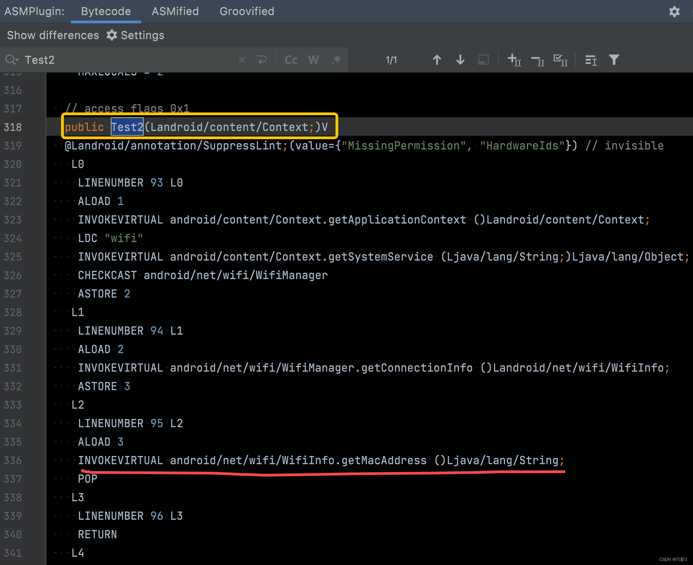Image resolution: width=693 pixels, height=565 pixels.
Task: Click getApplicationContext invoke line
Action: [364, 219]
